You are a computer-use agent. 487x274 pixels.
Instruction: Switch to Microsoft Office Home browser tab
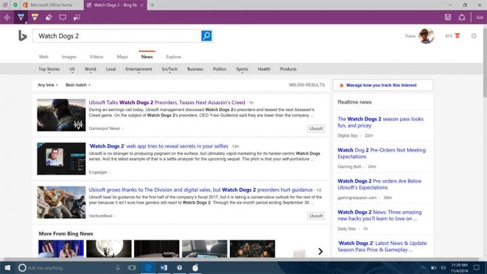(52, 5)
